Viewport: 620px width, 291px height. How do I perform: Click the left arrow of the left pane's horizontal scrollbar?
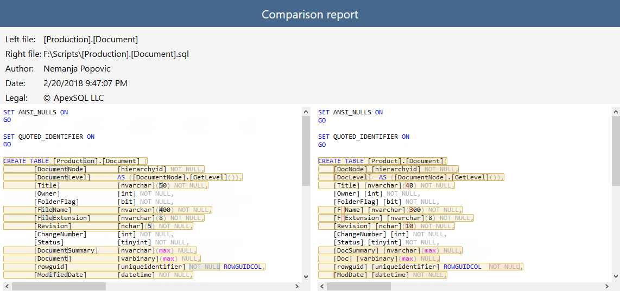point(7,286)
